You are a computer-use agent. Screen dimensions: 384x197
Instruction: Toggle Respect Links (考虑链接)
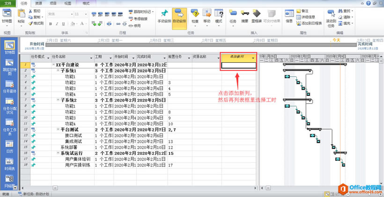138,19
